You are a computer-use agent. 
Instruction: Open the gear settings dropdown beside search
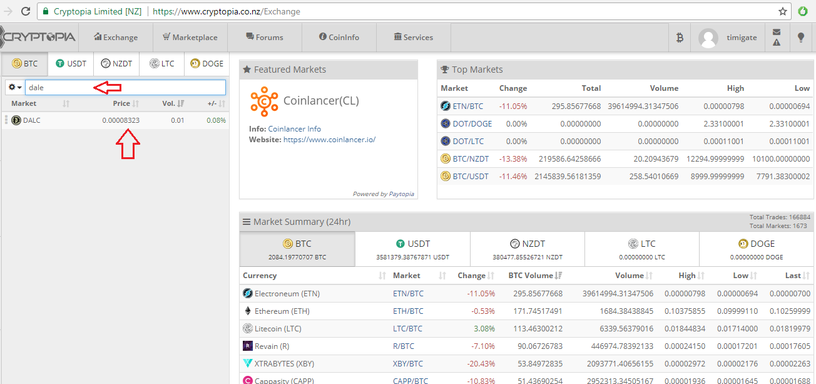[15, 87]
